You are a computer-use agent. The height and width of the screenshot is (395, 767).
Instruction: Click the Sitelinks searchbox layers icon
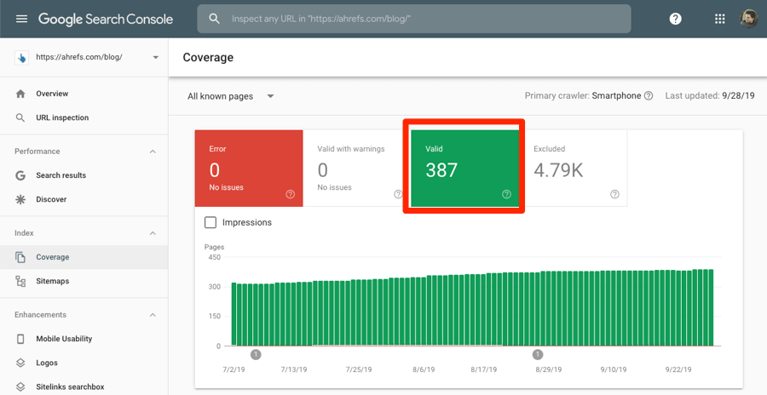(20, 386)
